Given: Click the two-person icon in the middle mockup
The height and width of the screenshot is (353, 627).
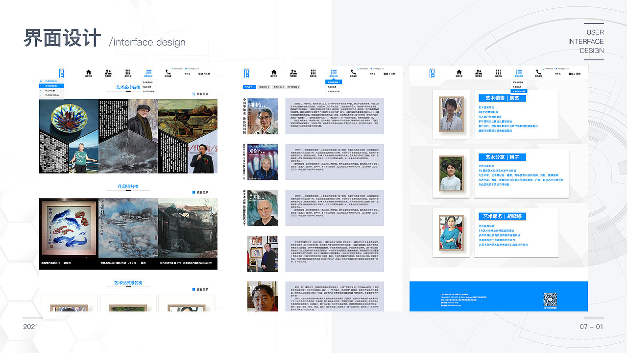Looking at the screenshot, I should coord(293,72).
